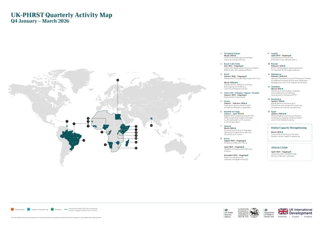The image size is (323, 229).
Task: Click the Department of Health & Social Care logo
Action: click(269, 213)
